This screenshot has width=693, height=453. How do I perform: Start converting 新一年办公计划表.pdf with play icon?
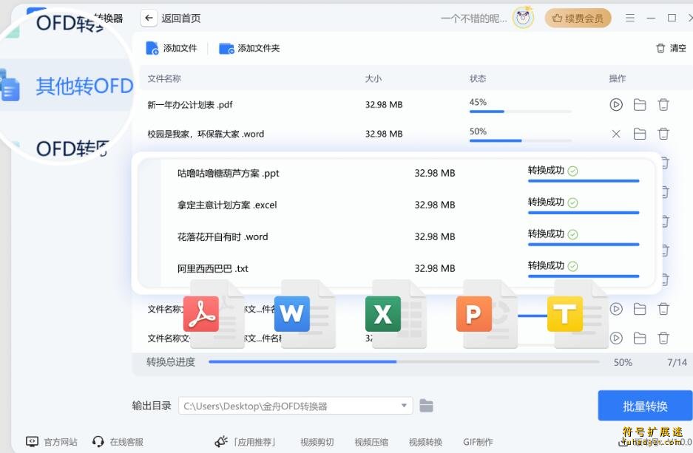point(616,104)
